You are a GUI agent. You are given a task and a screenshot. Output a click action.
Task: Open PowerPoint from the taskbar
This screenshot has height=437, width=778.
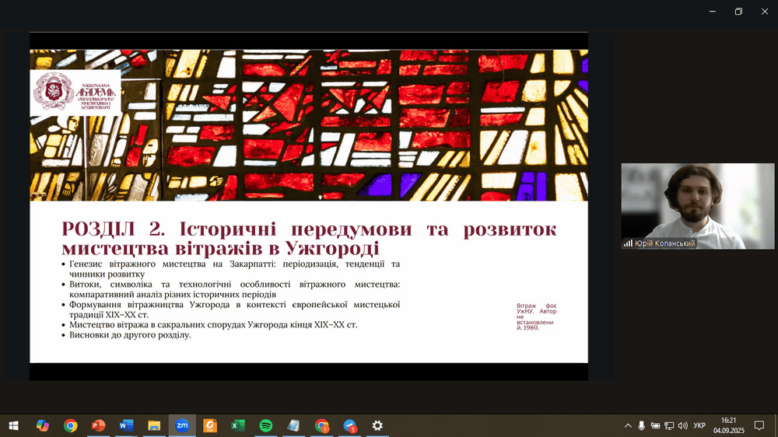(98, 425)
